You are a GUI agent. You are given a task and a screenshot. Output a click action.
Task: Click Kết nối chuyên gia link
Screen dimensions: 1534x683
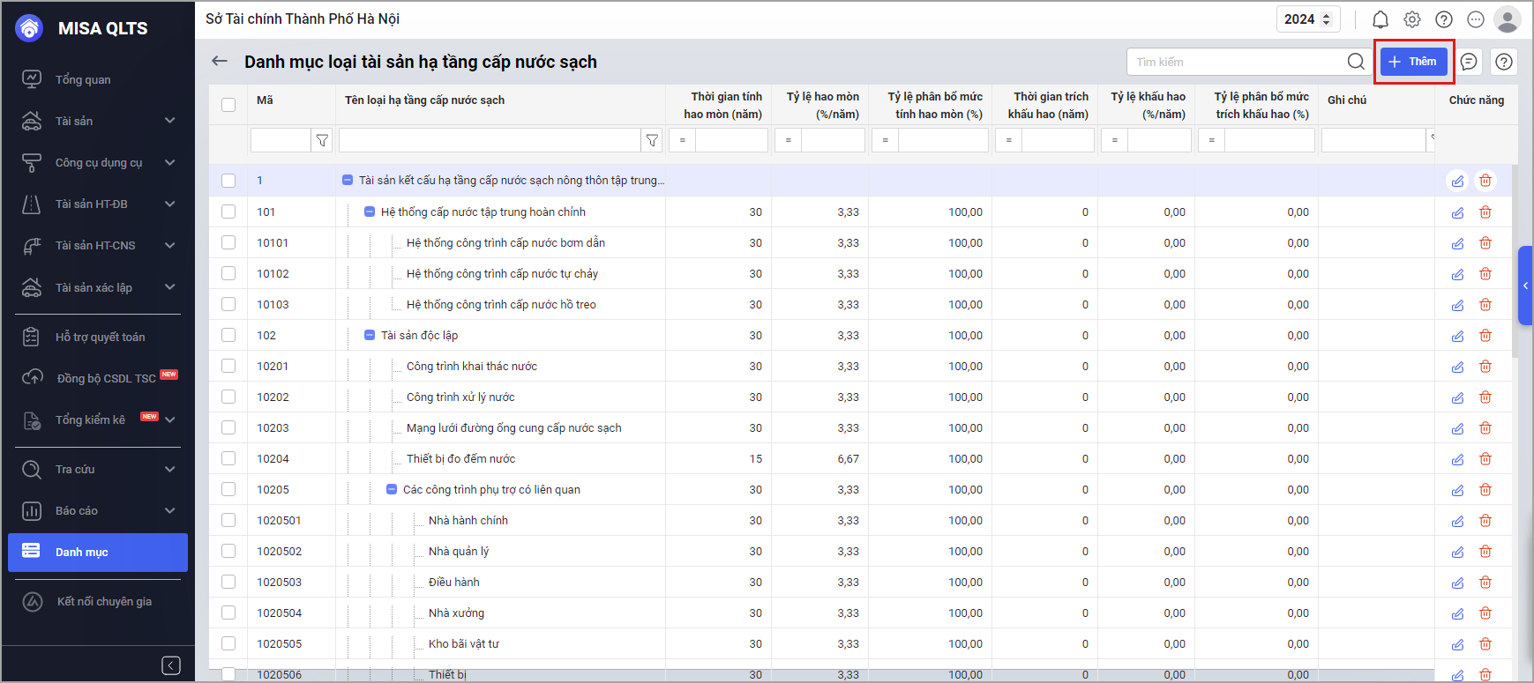coord(104,601)
